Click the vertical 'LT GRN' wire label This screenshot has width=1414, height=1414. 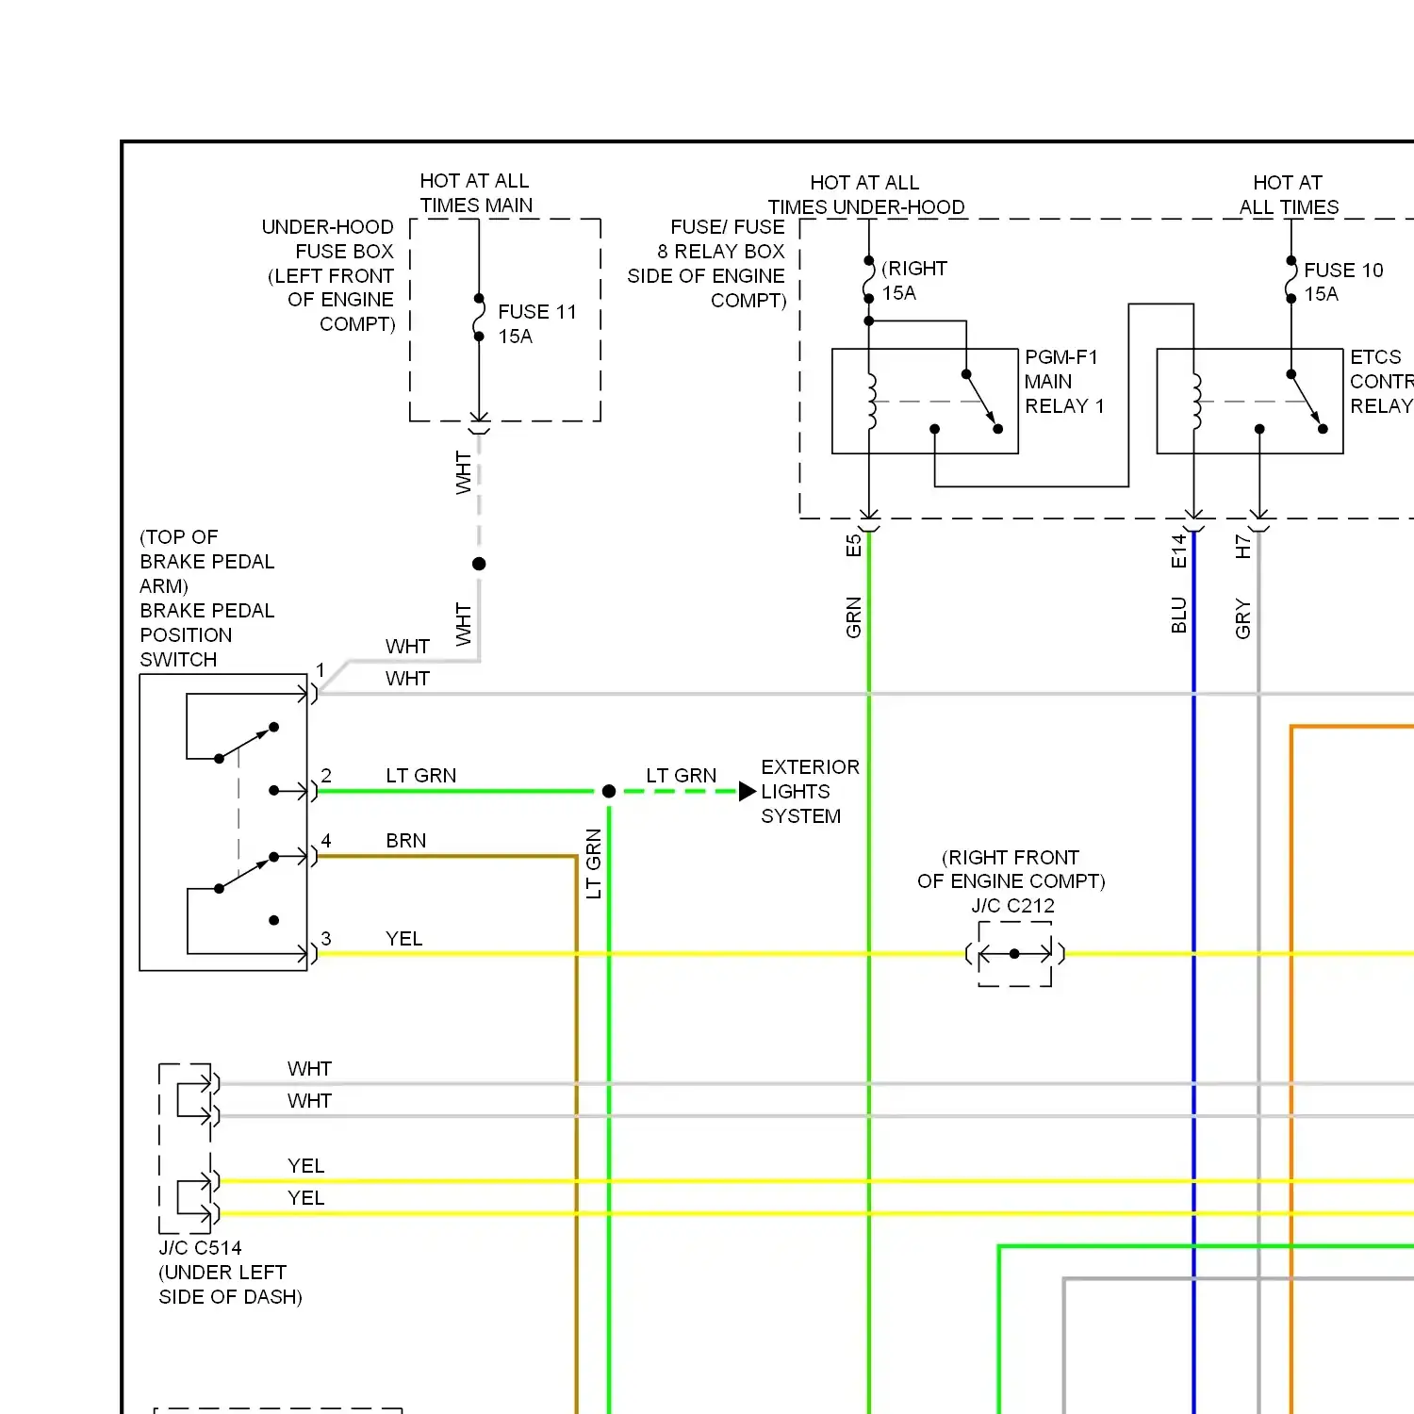(x=594, y=863)
